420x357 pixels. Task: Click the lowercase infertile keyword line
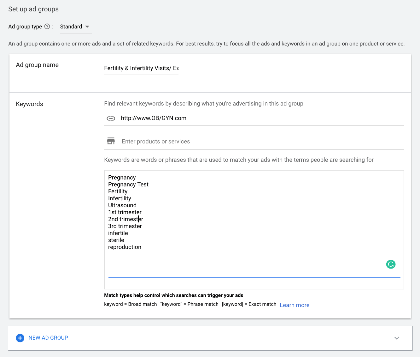(118, 233)
